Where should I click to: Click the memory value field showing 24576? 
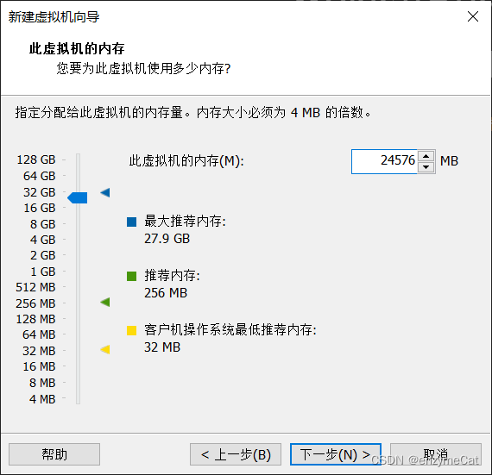click(385, 161)
